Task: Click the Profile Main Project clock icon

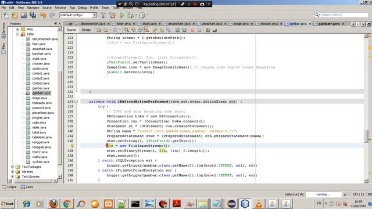Action: click(142, 15)
